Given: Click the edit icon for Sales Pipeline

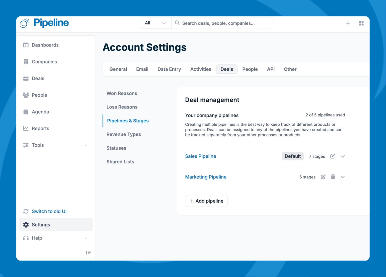Looking at the screenshot, I should click(x=333, y=156).
